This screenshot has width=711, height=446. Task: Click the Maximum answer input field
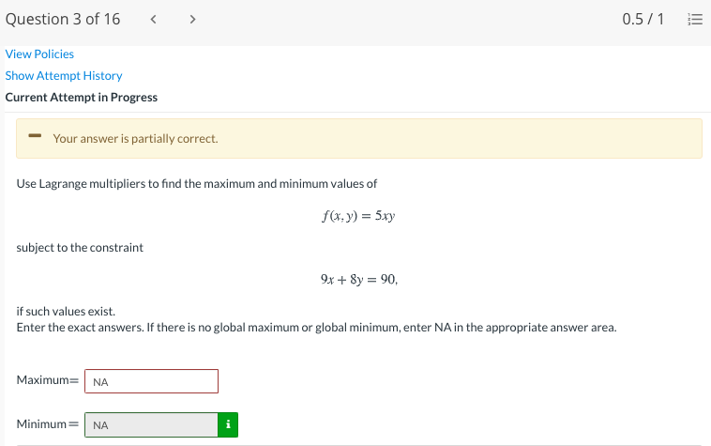(x=151, y=381)
